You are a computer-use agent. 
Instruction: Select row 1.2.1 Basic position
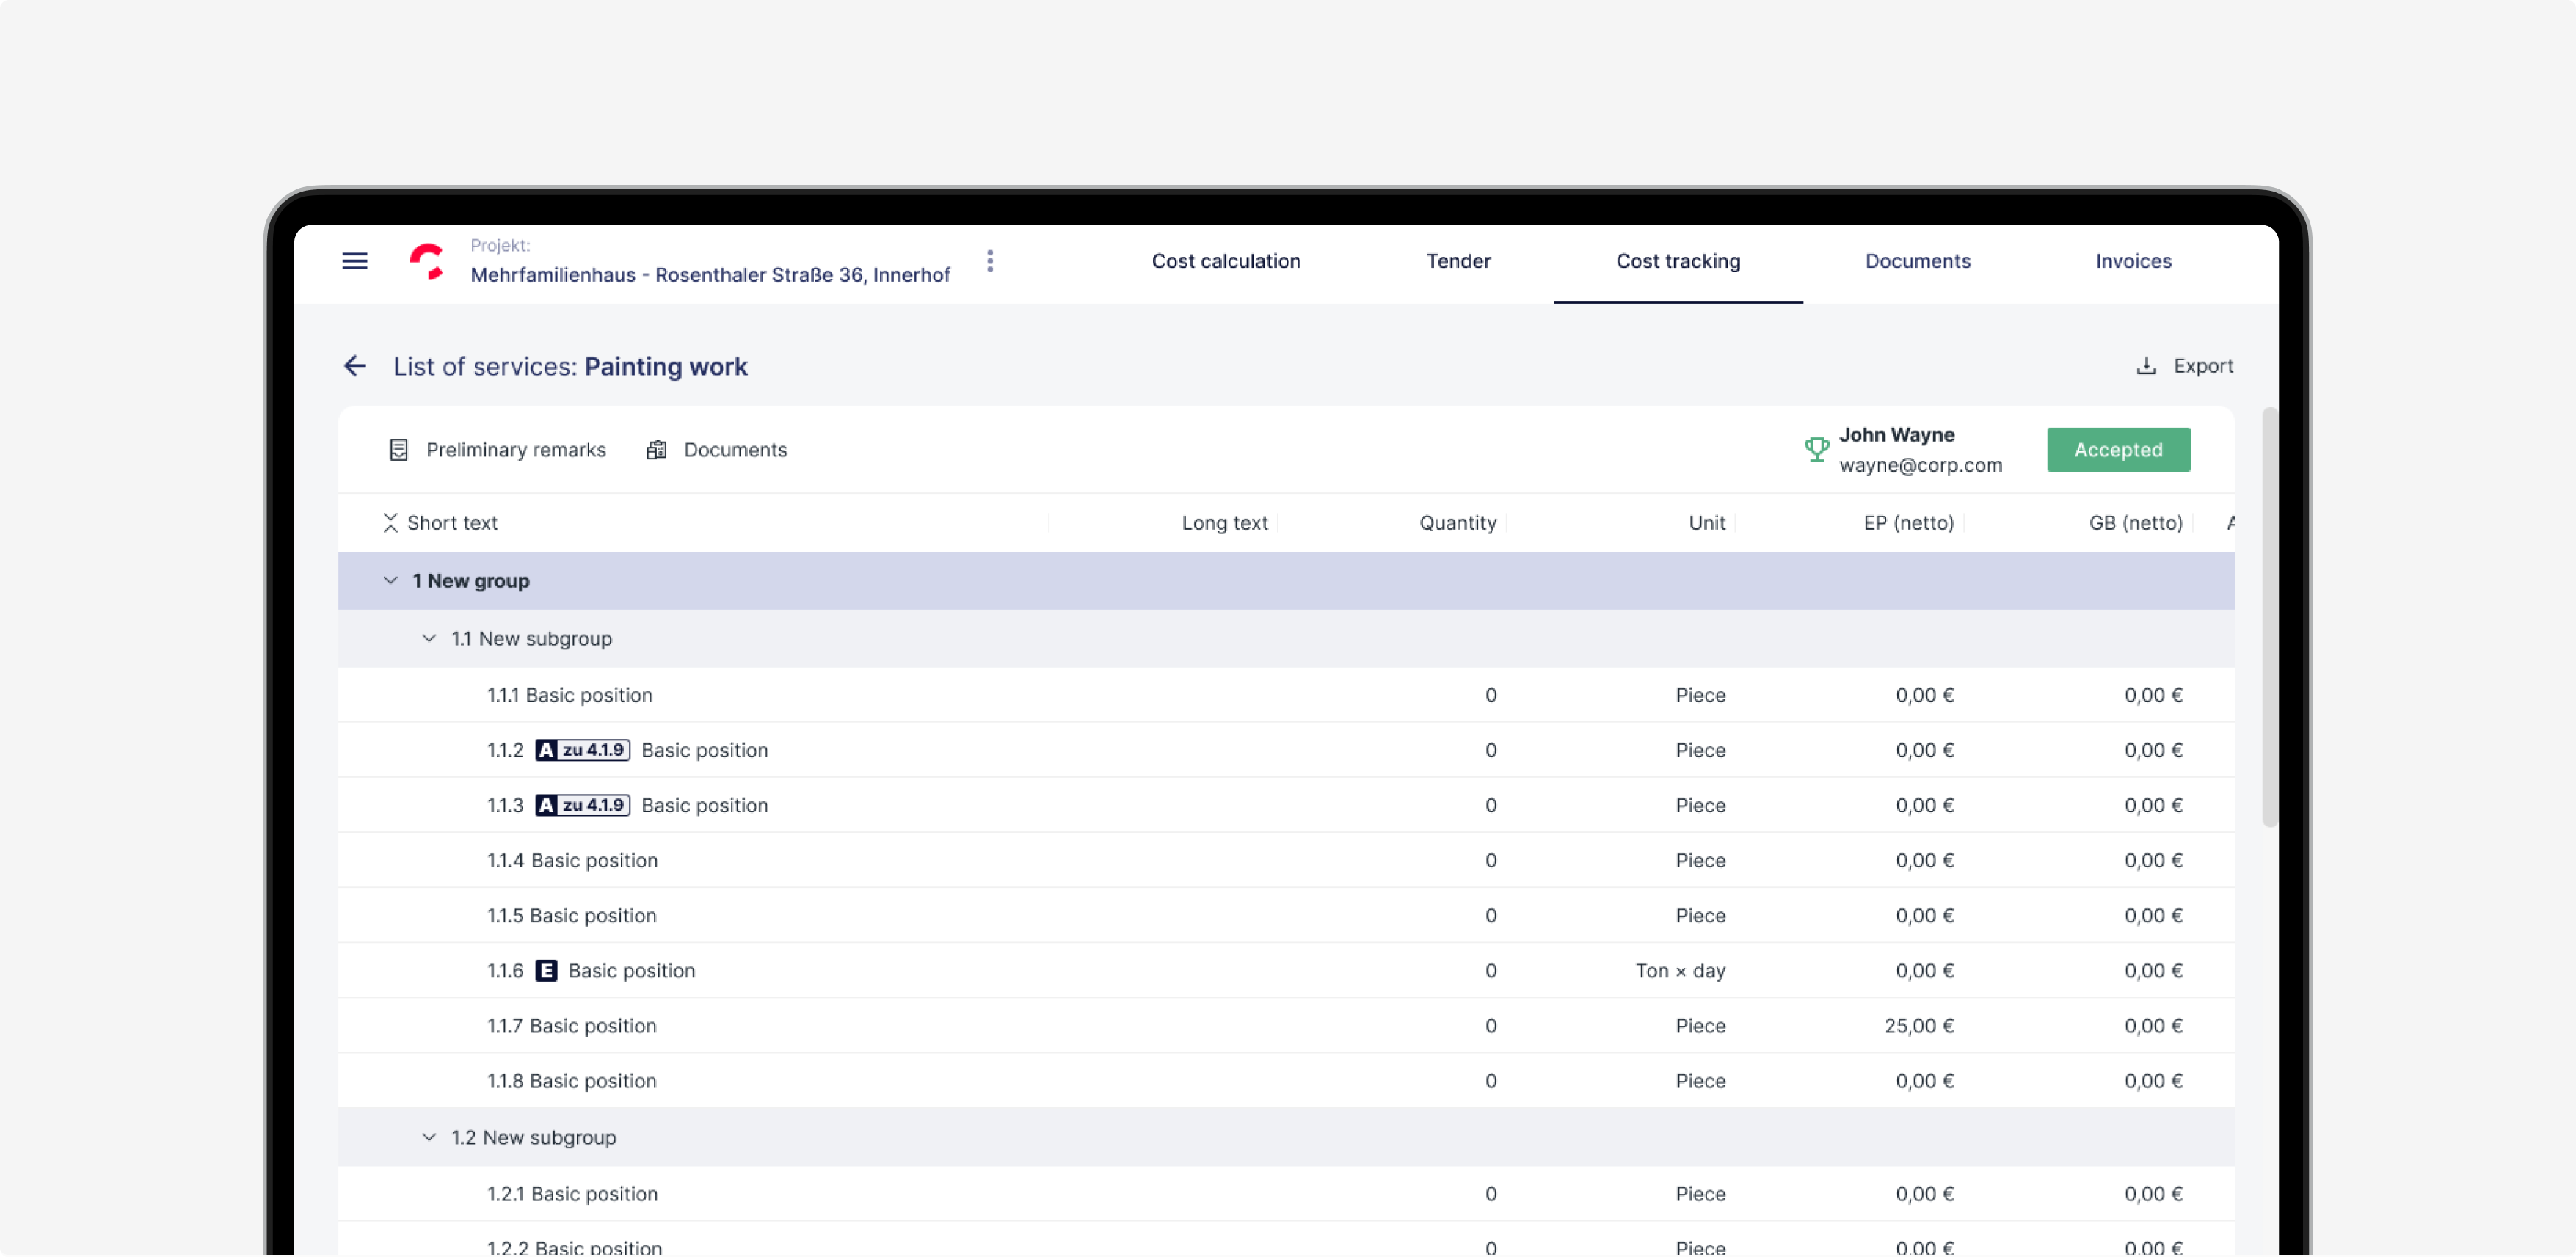pos(1286,1193)
